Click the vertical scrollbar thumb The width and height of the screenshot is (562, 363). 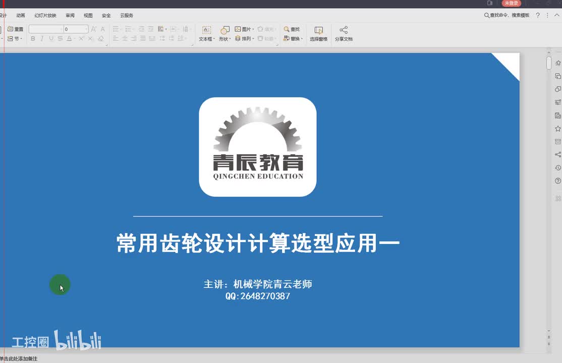549,63
